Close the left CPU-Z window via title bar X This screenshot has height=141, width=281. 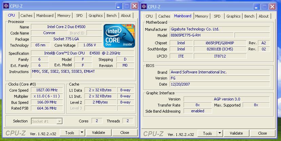[x=134, y=6]
